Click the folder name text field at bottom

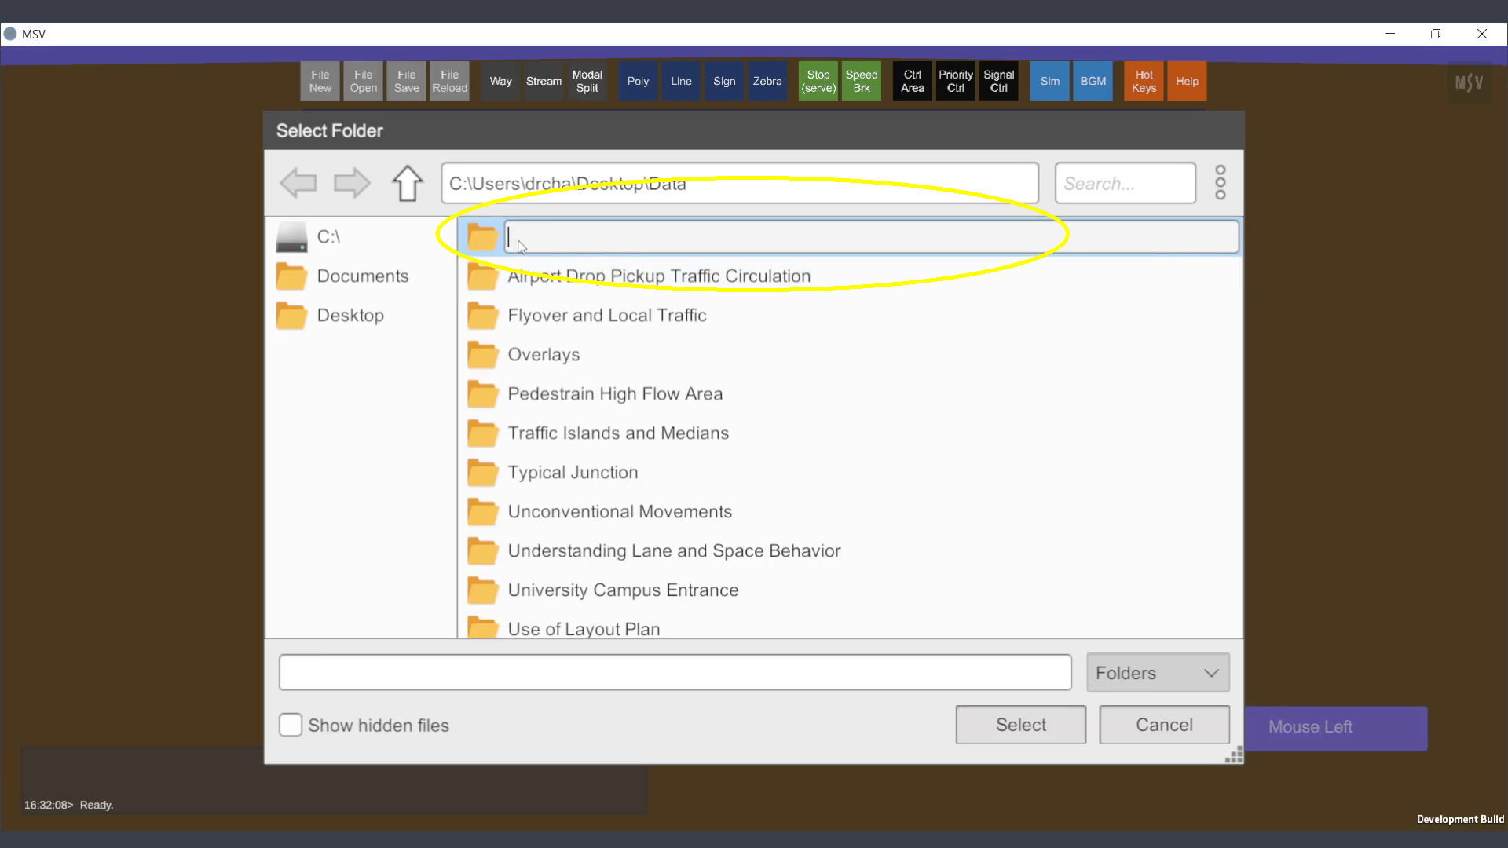click(x=674, y=673)
